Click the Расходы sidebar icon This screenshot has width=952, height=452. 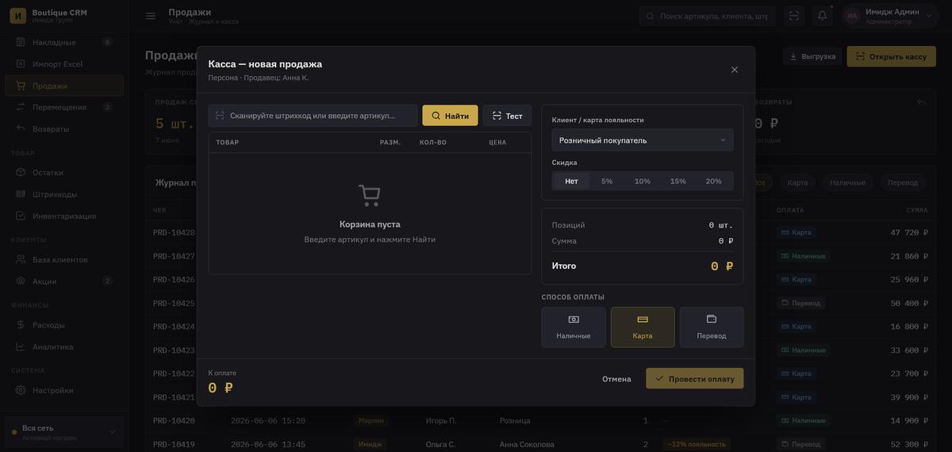[21, 324]
